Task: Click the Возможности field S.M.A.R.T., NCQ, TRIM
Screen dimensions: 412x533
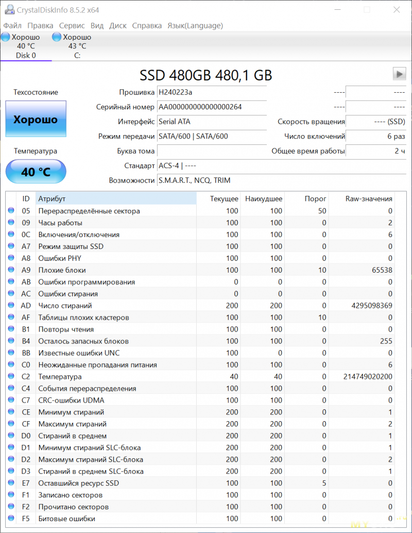Action: [282, 180]
